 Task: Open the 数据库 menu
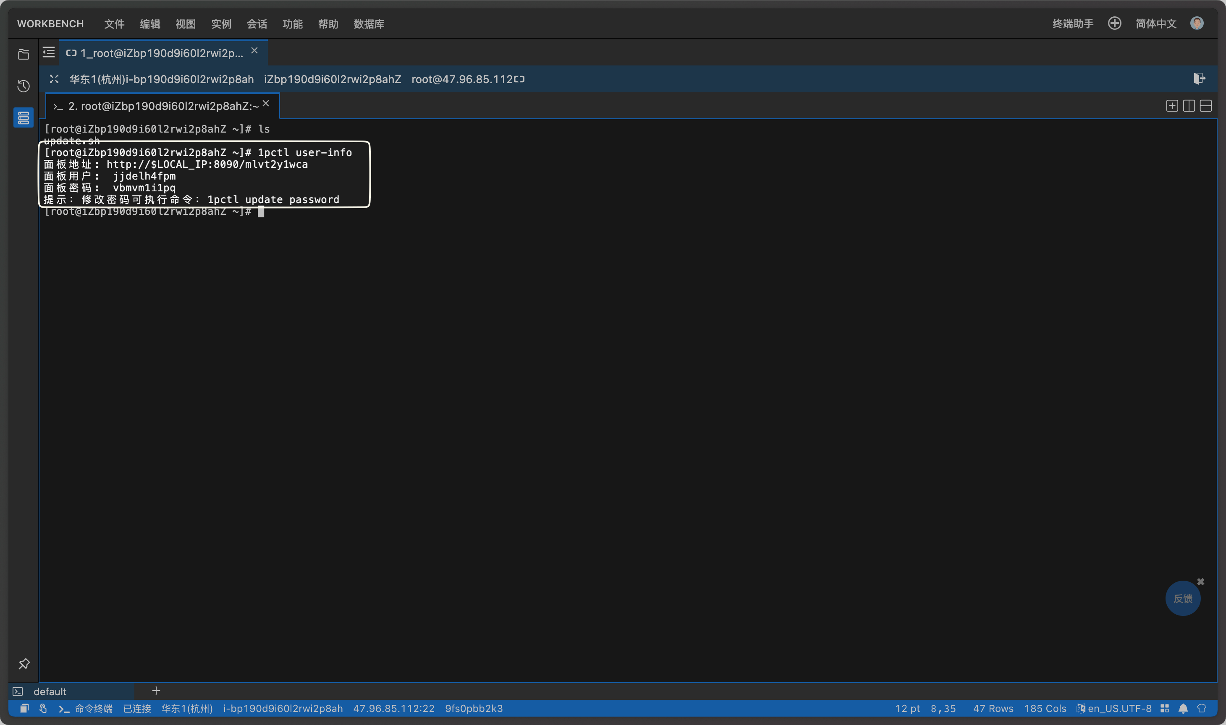click(369, 24)
